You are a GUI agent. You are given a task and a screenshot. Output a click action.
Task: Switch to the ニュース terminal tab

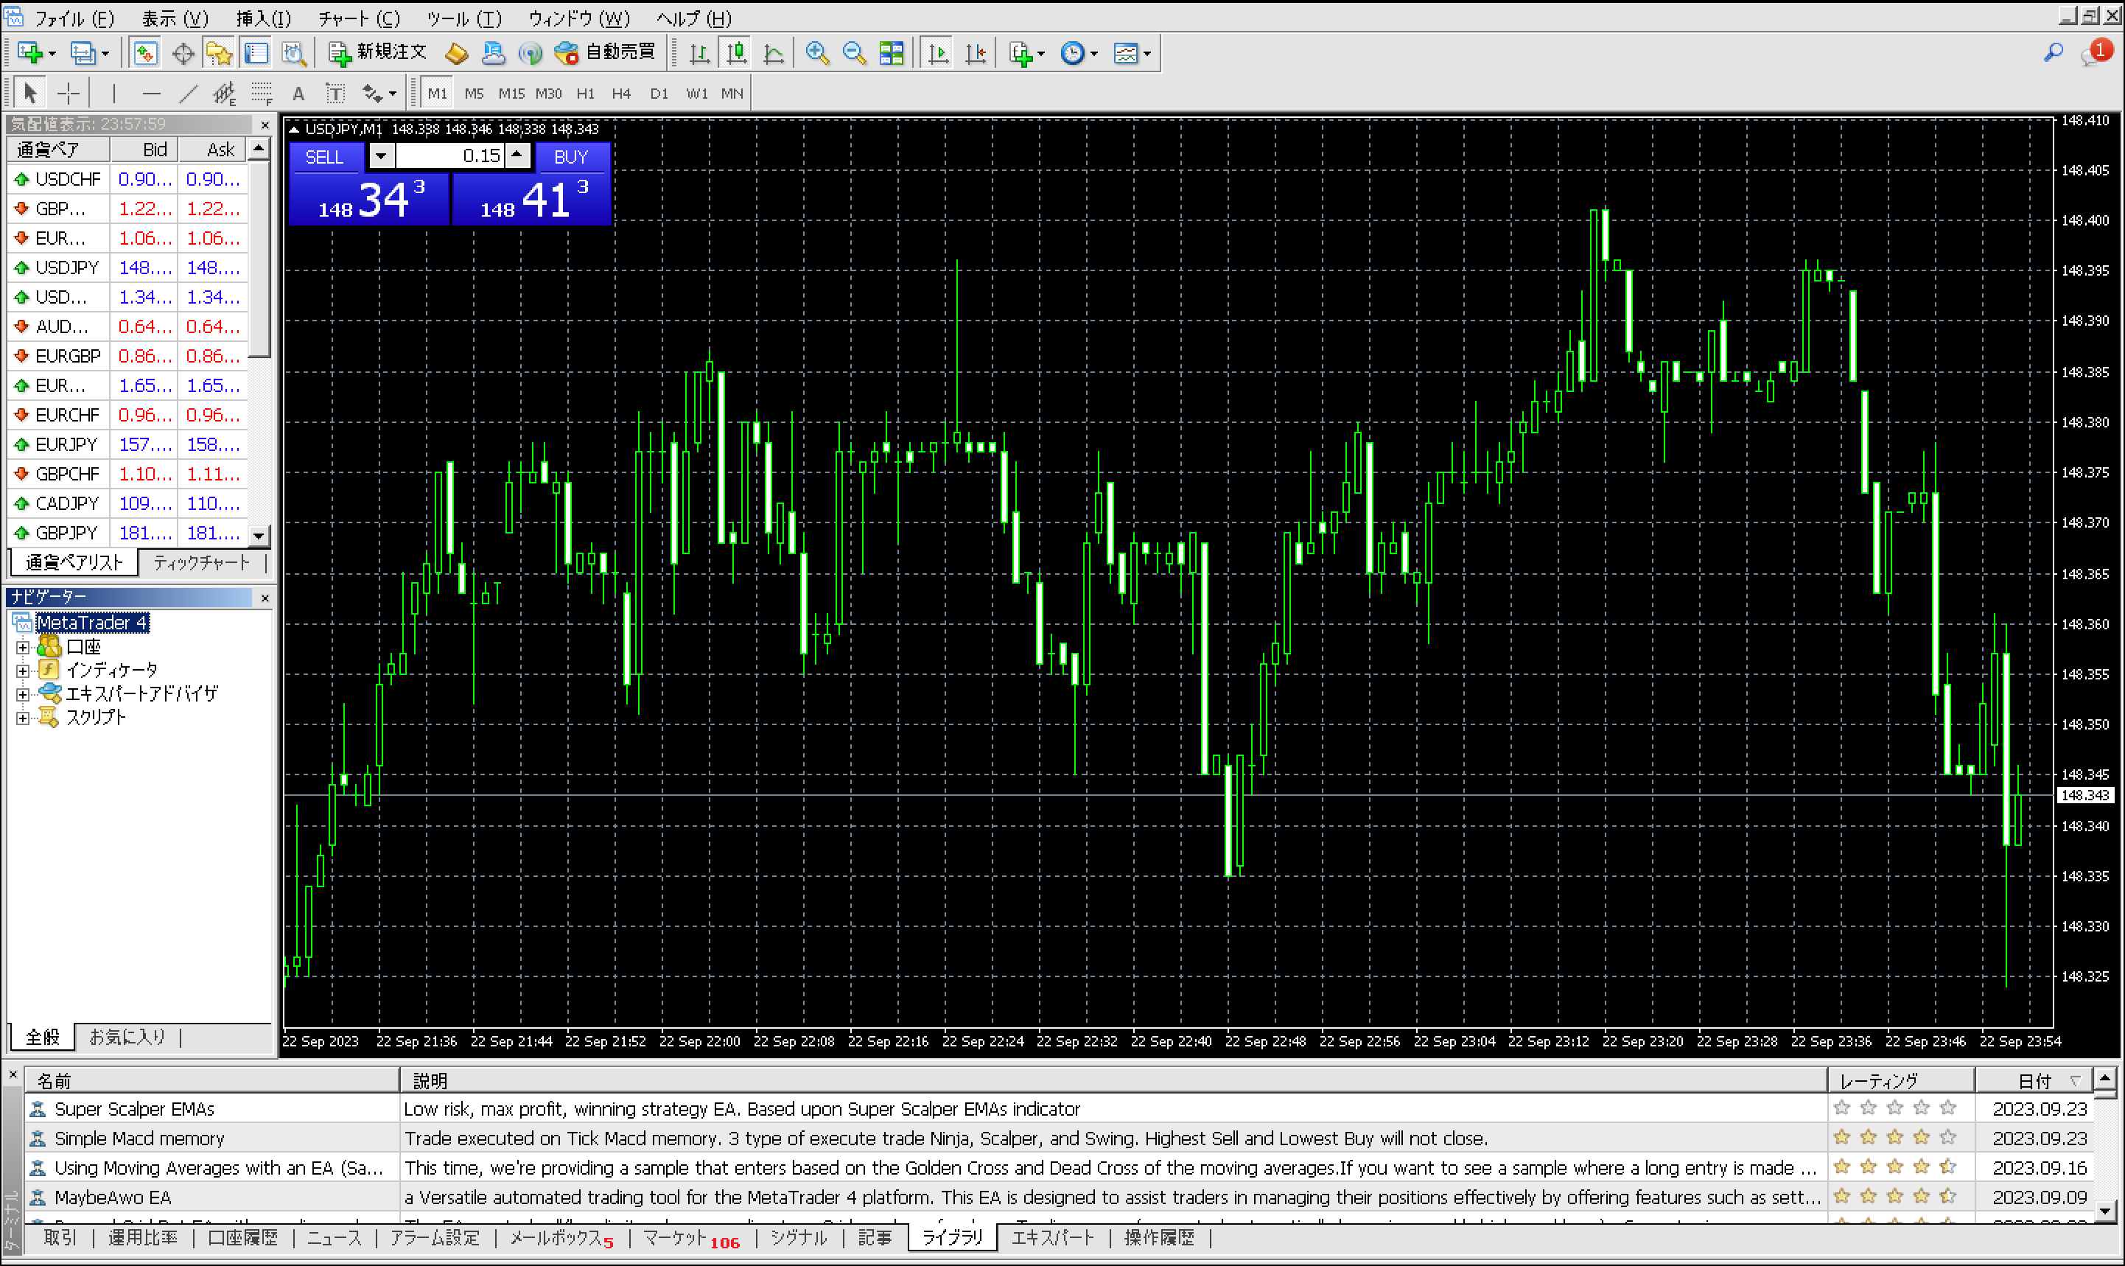[334, 1238]
